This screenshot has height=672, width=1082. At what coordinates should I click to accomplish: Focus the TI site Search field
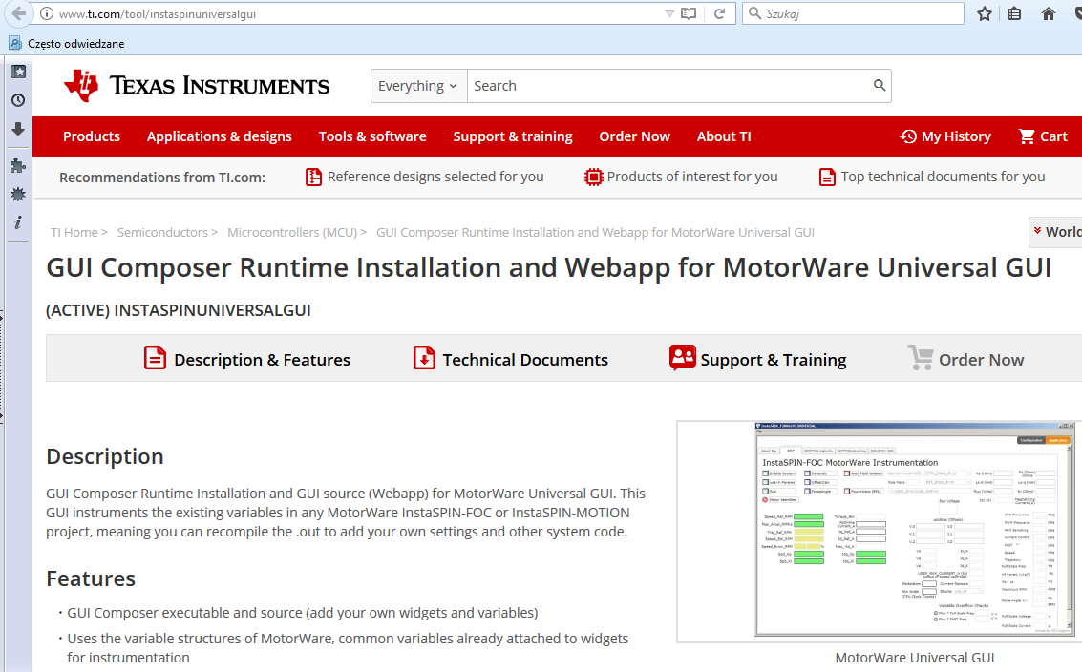coord(669,86)
